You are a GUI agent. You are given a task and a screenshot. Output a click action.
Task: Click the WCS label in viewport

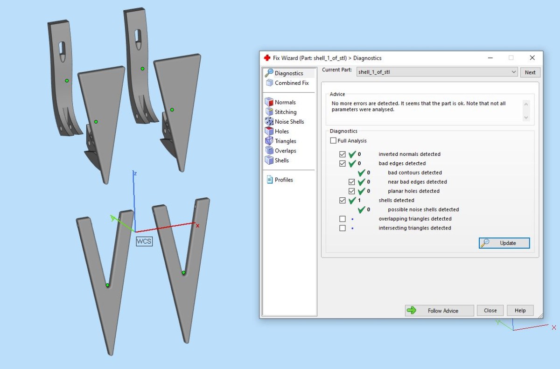point(144,241)
